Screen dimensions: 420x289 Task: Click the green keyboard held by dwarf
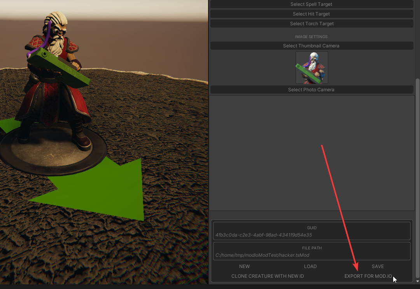coord(58,67)
